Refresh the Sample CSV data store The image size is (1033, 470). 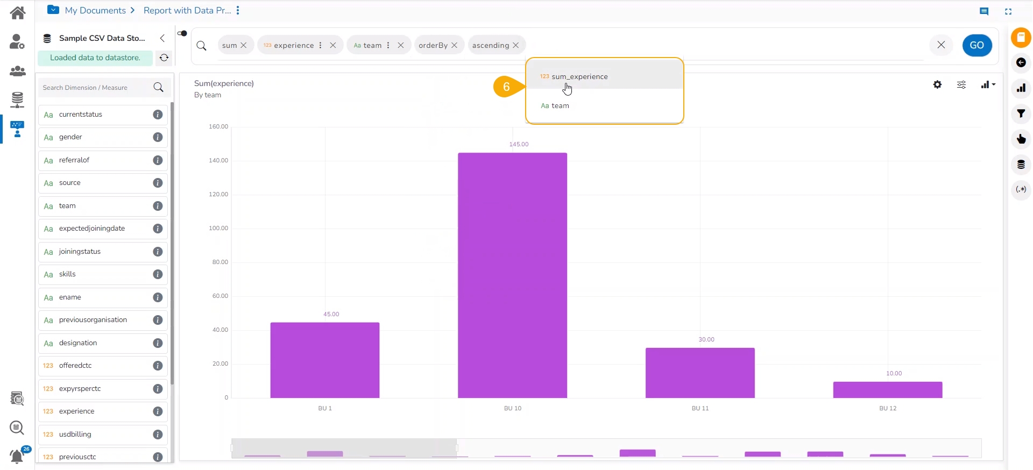[164, 58]
